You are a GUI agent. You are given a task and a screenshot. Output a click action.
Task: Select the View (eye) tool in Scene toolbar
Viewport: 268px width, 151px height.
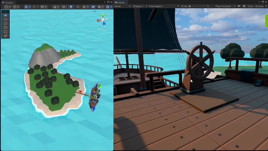tap(5, 15)
